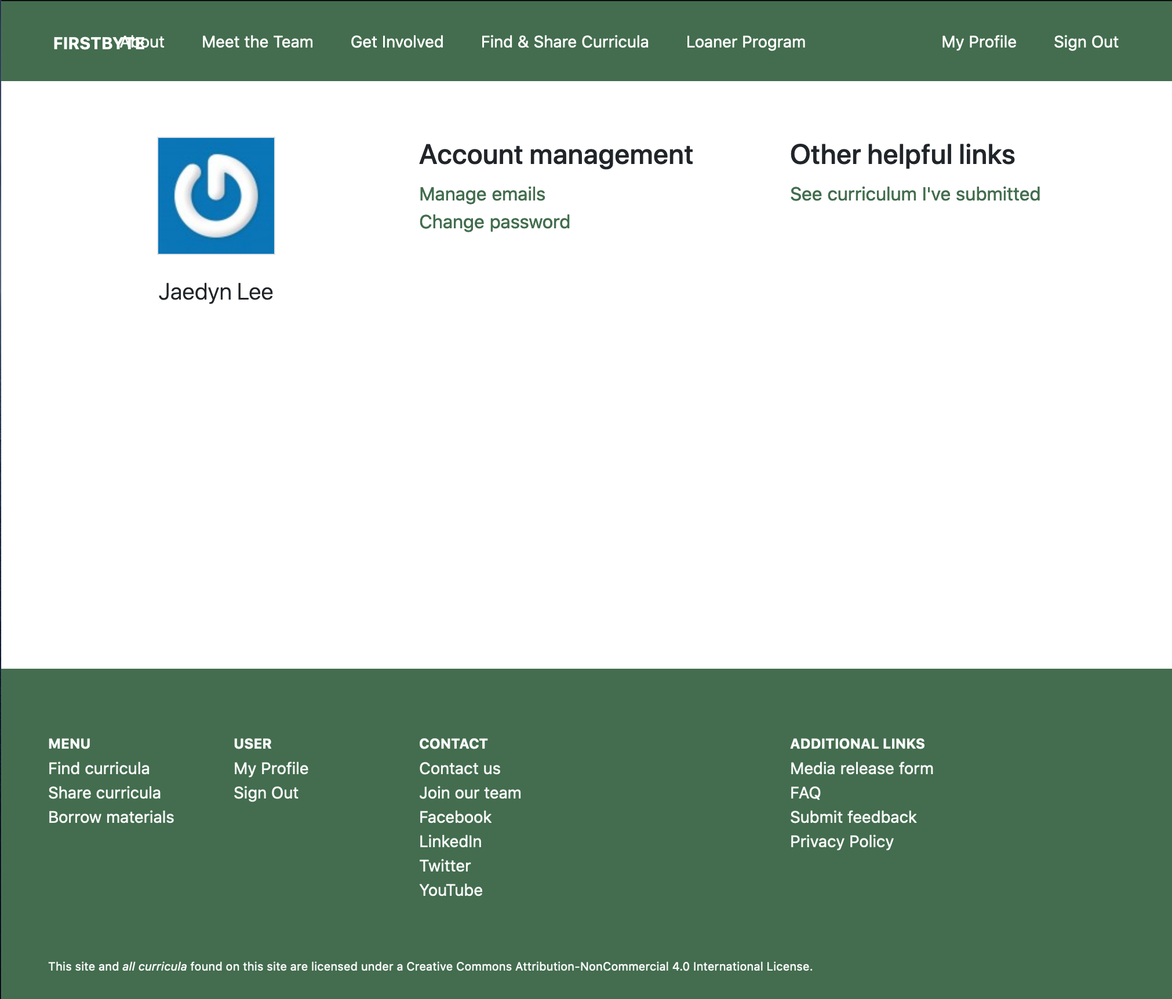Open Contact us in the footer

point(460,768)
